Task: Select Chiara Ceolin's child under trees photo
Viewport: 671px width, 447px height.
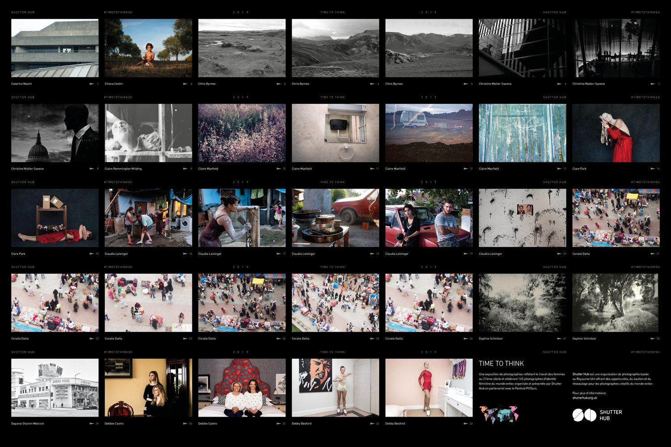Action: pos(148,48)
